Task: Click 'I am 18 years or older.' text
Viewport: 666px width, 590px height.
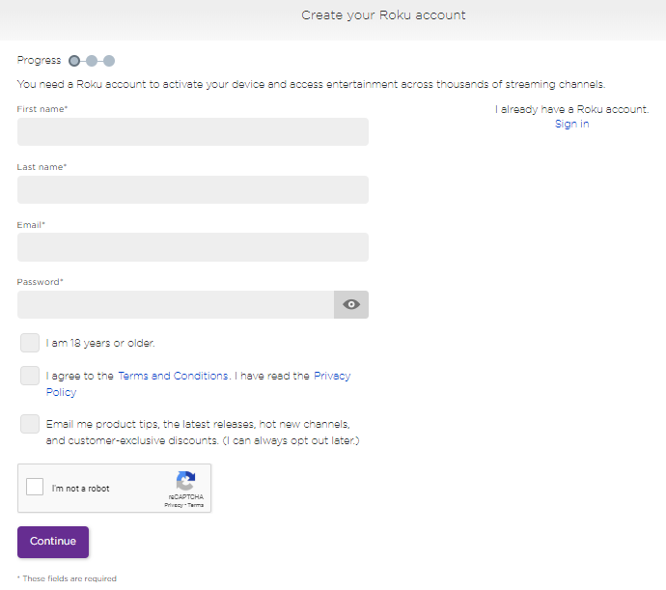Action: 100,343
